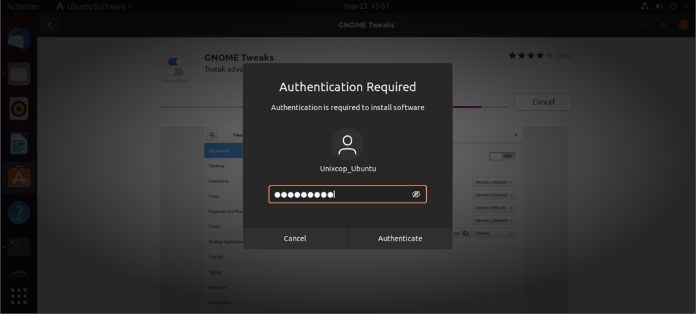Close the Ubuntu Software window
This screenshot has height=314, width=696.
pyautogui.click(x=684, y=25)
